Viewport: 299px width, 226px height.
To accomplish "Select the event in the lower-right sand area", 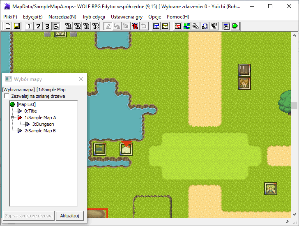I will point(271,189).
